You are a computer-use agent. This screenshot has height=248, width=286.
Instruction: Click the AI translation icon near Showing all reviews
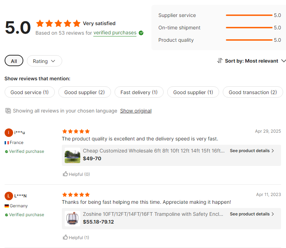coord(8,110)
